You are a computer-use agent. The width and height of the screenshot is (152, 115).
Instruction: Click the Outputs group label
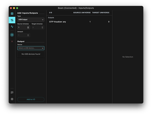pyautogui.click(x=51, y=17)
